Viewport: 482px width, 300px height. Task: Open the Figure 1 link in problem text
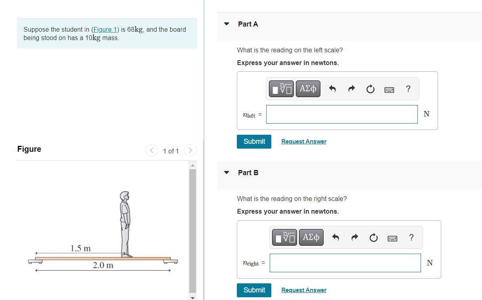point(105,29)
